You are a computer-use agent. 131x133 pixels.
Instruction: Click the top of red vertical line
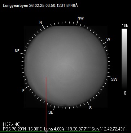pyautogui.click(x=46, y=78)
